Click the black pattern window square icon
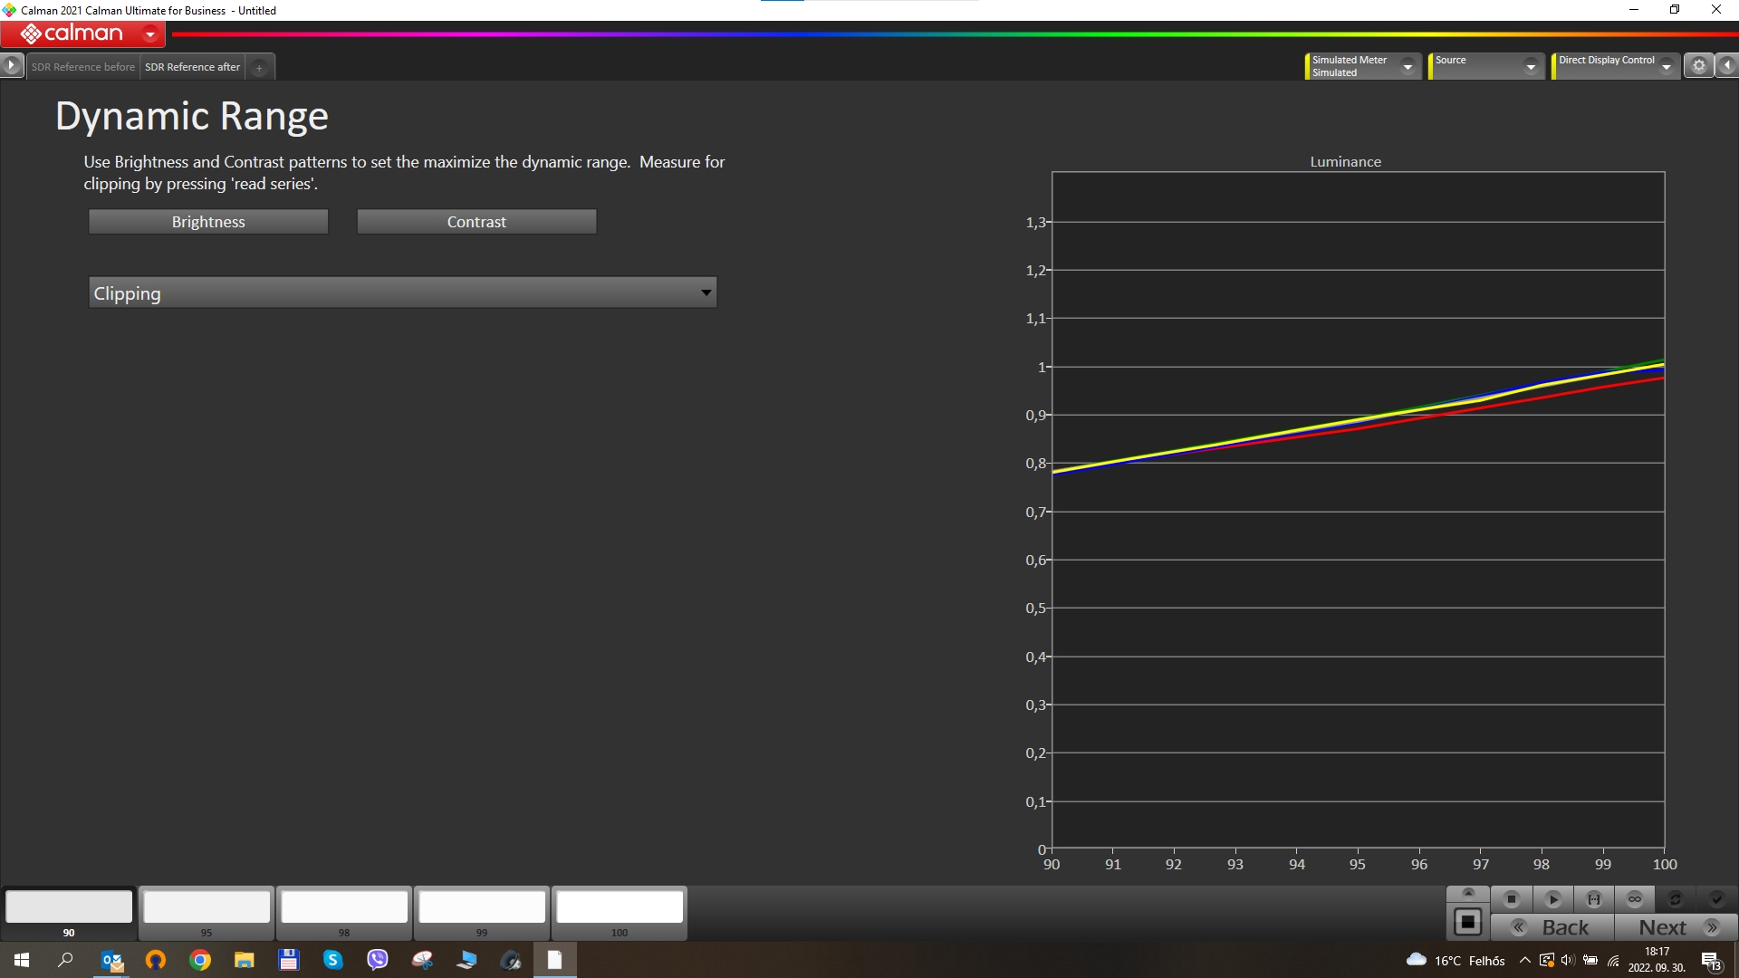The width and height of the screenshot is (1739, 978). 1467,923
